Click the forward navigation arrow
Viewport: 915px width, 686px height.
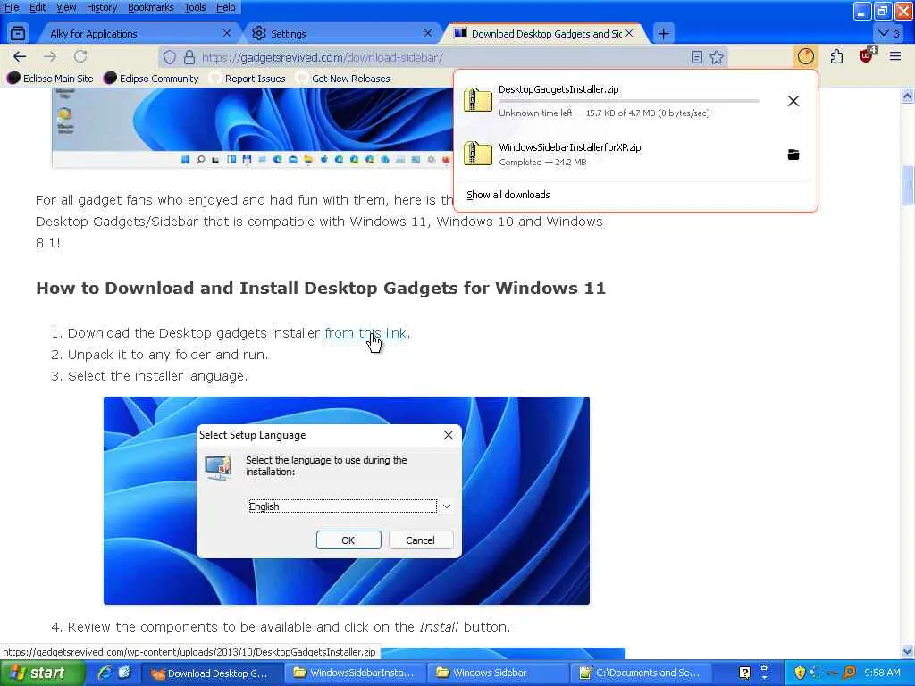(x=50, y=56)
